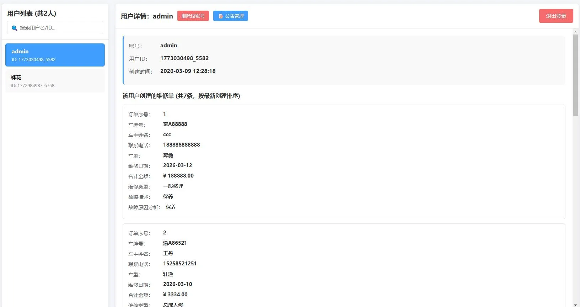Click the scrollbar up arrow

(575, 32)
